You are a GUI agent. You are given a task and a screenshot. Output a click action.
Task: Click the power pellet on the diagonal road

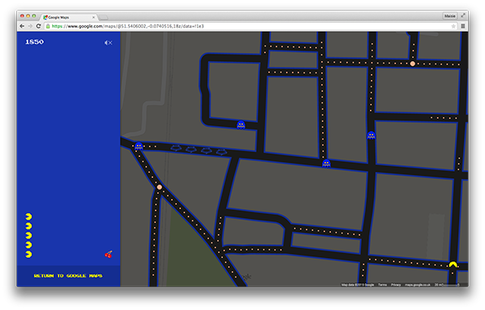point(159,187)
